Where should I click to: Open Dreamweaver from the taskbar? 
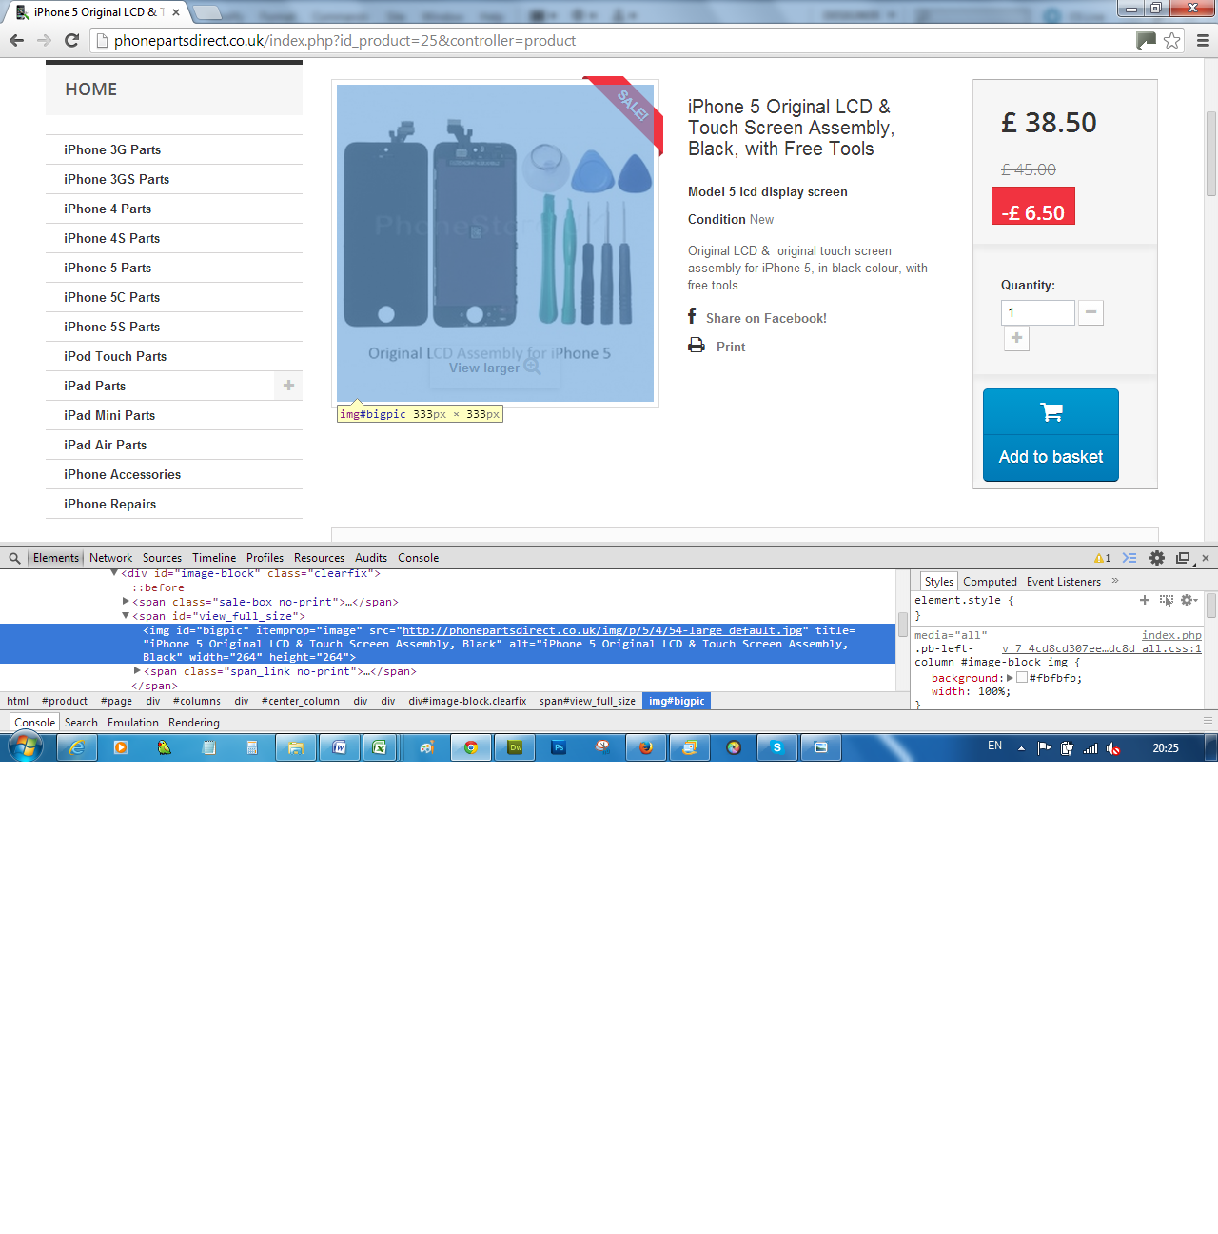pos(516,747)
